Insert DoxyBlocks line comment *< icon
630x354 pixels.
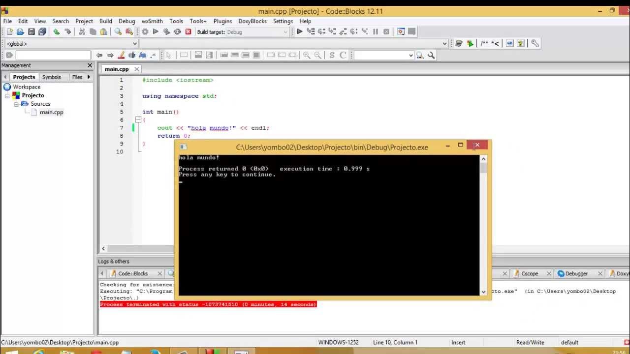tap(495, 44)
